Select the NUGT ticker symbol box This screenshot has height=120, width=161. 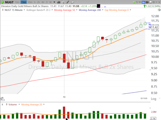9,2
